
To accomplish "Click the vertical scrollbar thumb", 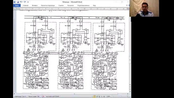I will [130, 60].
